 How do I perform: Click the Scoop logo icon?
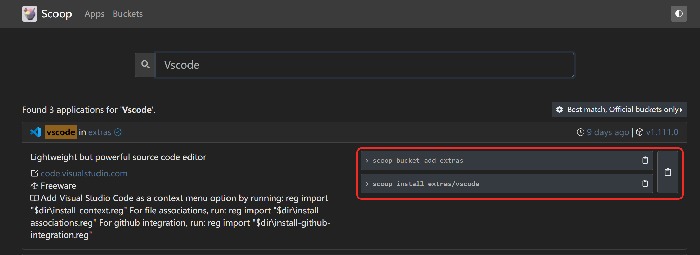coord(29,14)
